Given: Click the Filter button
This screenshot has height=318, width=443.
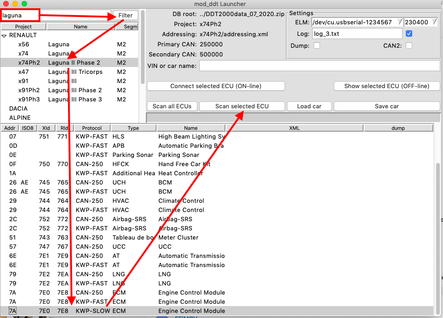Looking at the screenshot, I should [x=125, y=15].
